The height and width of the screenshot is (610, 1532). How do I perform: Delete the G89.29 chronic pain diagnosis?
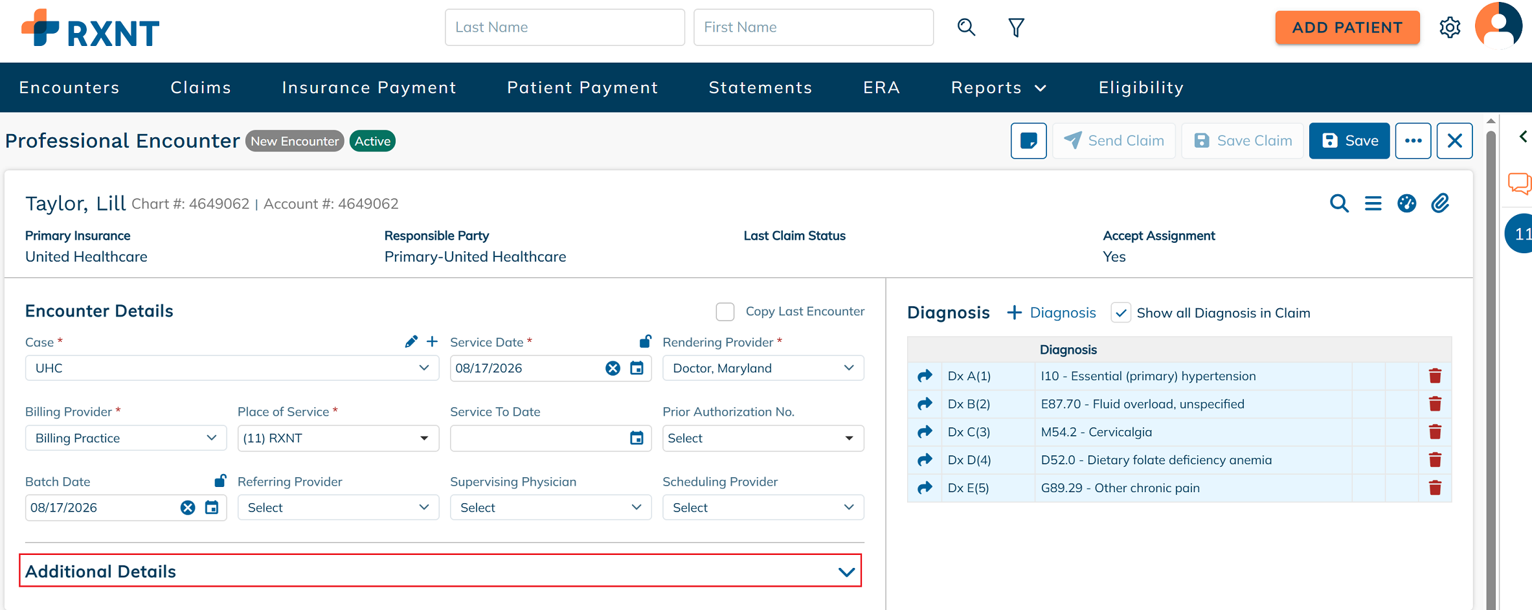point(1435,488)
